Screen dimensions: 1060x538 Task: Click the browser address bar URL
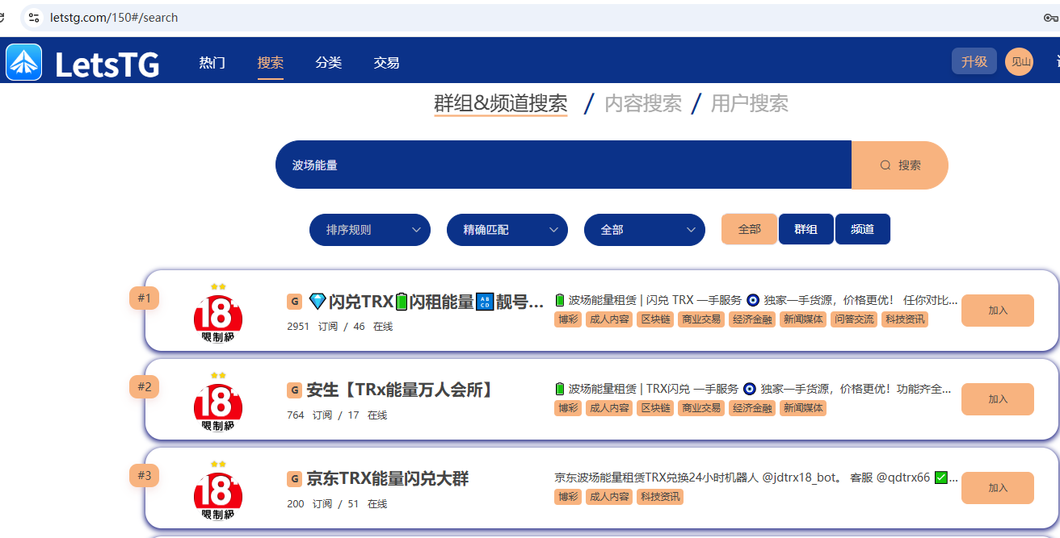[114, 18]
